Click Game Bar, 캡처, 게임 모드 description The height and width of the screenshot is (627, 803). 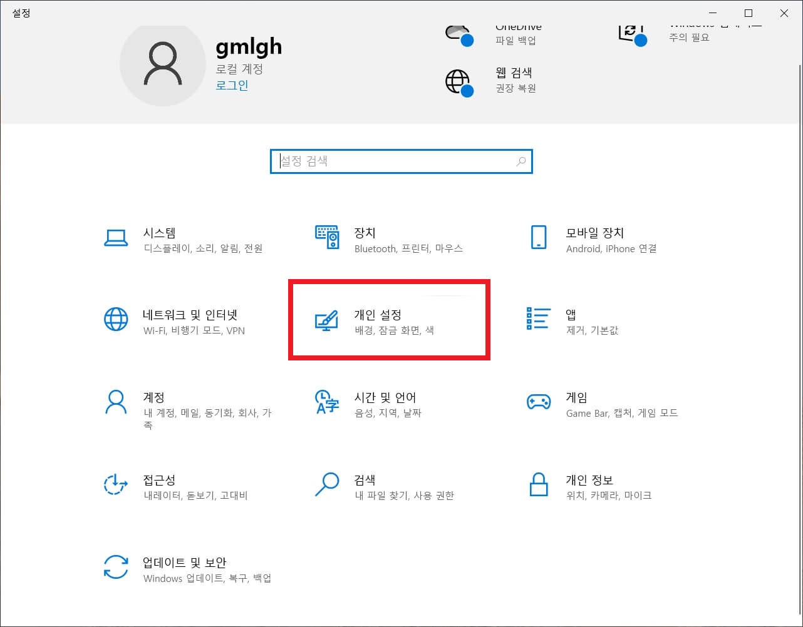(622, 413)
